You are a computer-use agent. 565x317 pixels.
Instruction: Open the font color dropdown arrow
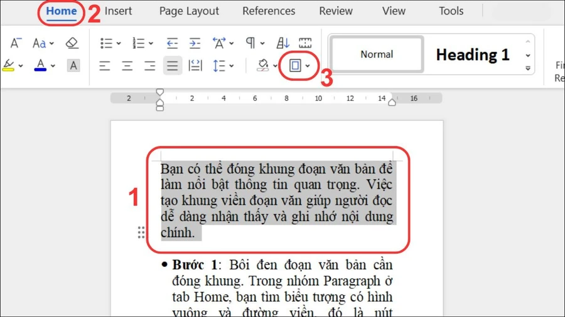pos(53,66)
